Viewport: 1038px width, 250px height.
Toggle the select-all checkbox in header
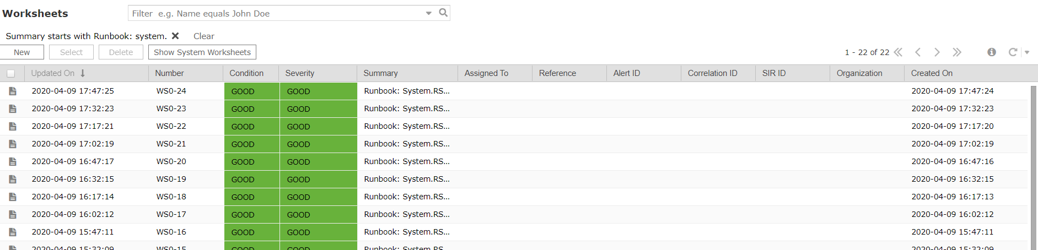tap(11, 73)
